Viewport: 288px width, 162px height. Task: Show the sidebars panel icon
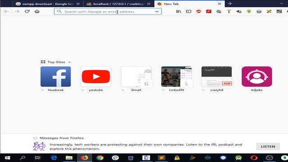[189, 11]
